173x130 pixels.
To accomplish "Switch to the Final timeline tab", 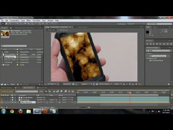I will coord(18,88).
